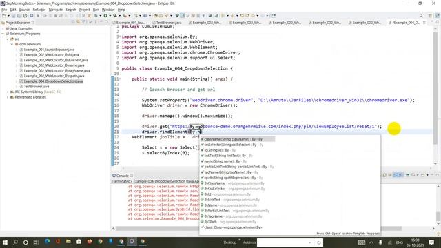Open Task View on the taskbar
441x248 pixels.
point(36,242)
